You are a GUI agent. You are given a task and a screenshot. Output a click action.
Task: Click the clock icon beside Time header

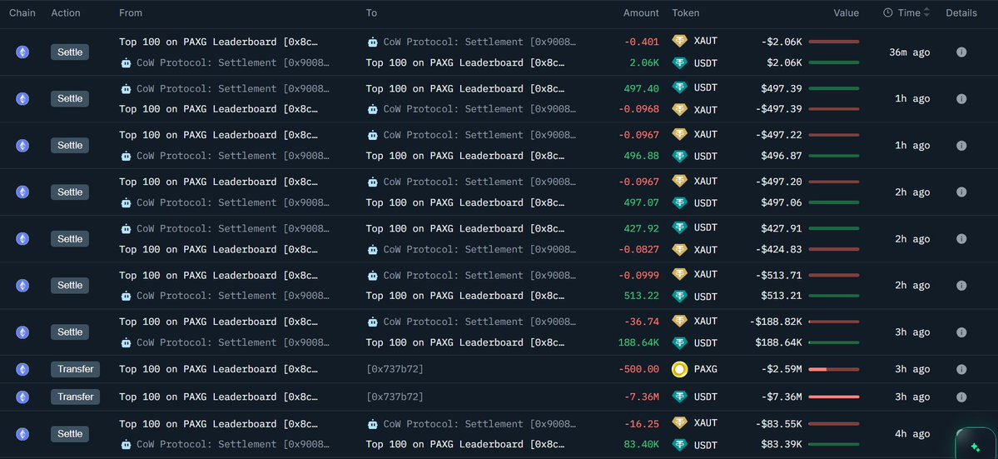888,12
